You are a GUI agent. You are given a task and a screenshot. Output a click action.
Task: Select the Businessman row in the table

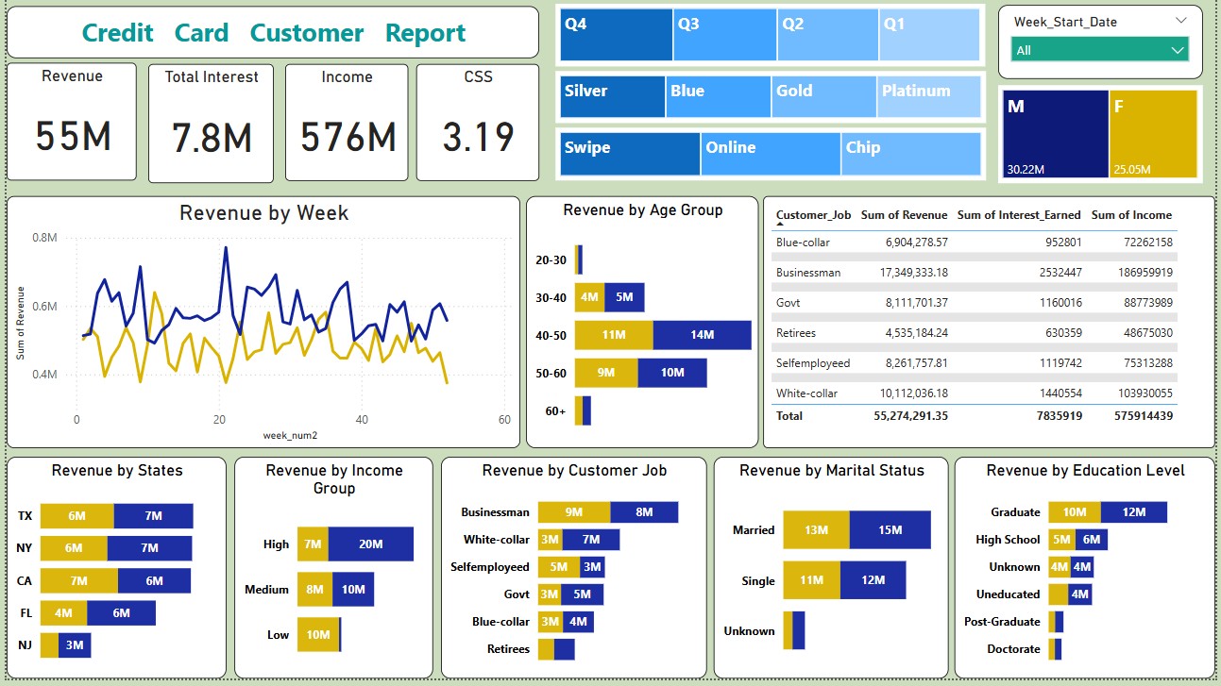point(808,273)
